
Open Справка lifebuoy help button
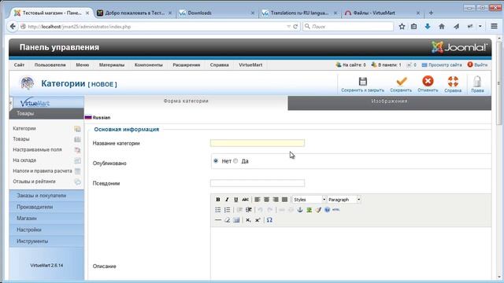453,85
